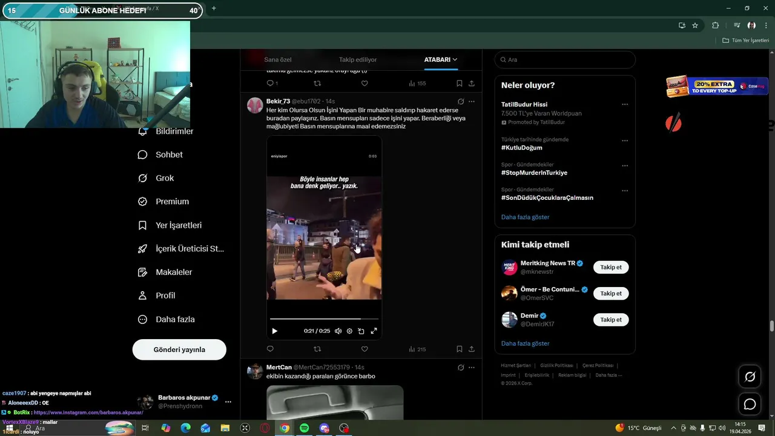The height and width of the screenshot is (436, 775).
Task: Open Tüm Yer İşaretleri bookmarks folder
Action: 746,41
